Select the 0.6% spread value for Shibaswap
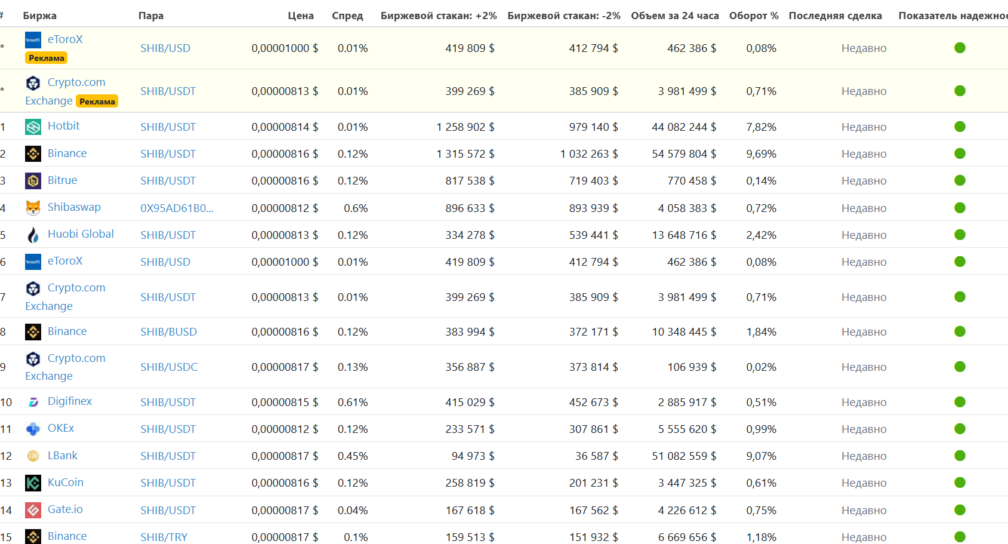The height and width of the screenshot is (544, 1008). [x=356, y=208]
